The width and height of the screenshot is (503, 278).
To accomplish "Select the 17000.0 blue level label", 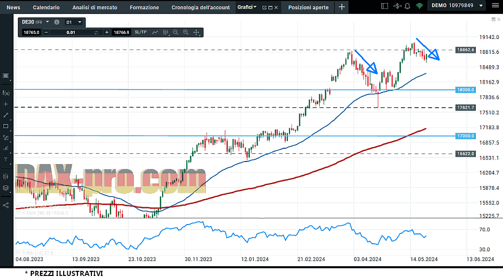I will point(465,136).
